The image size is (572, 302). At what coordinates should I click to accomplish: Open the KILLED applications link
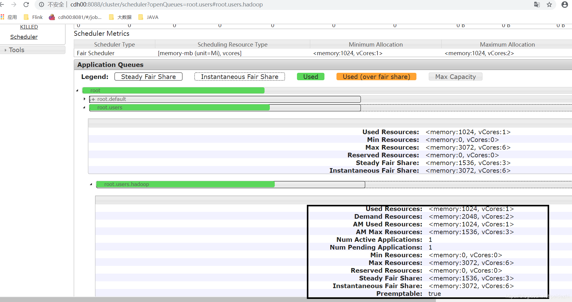[29, 27]
